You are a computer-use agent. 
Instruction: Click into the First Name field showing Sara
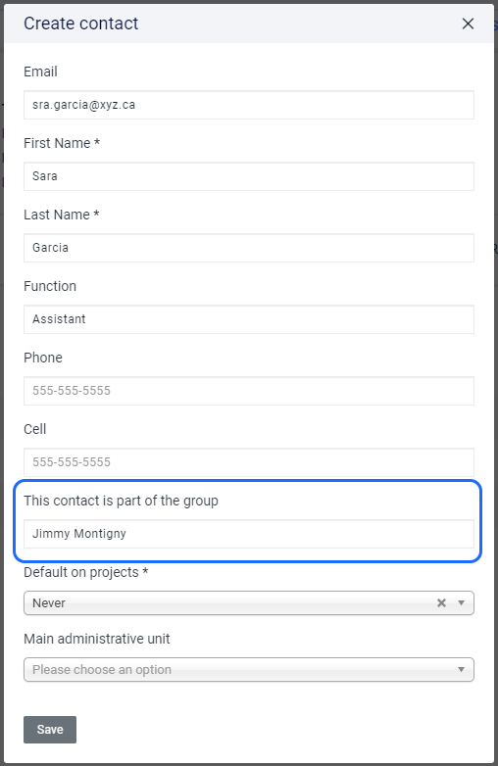tap(249, 176)
